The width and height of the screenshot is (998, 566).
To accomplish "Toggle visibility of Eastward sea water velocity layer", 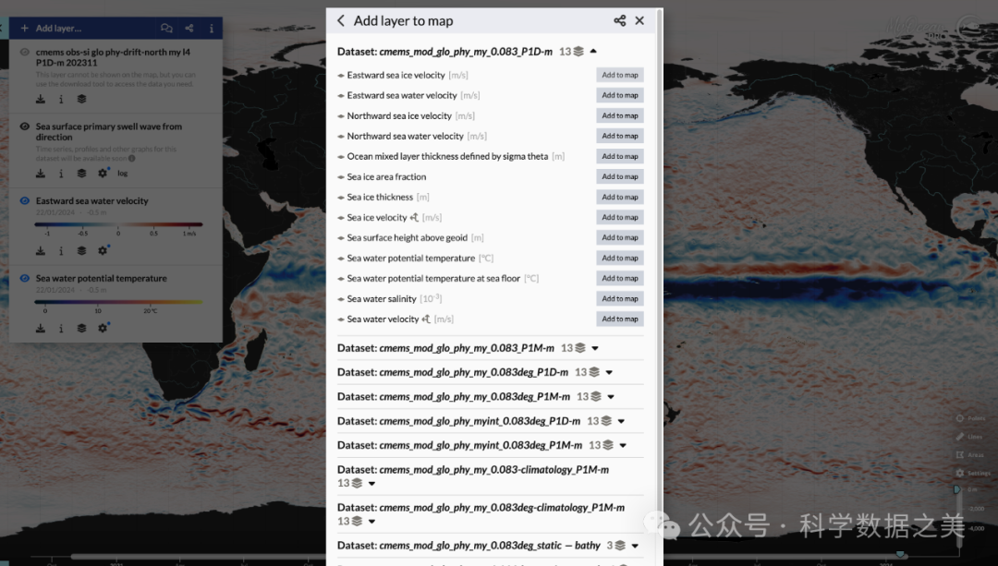I will (25, 201).
